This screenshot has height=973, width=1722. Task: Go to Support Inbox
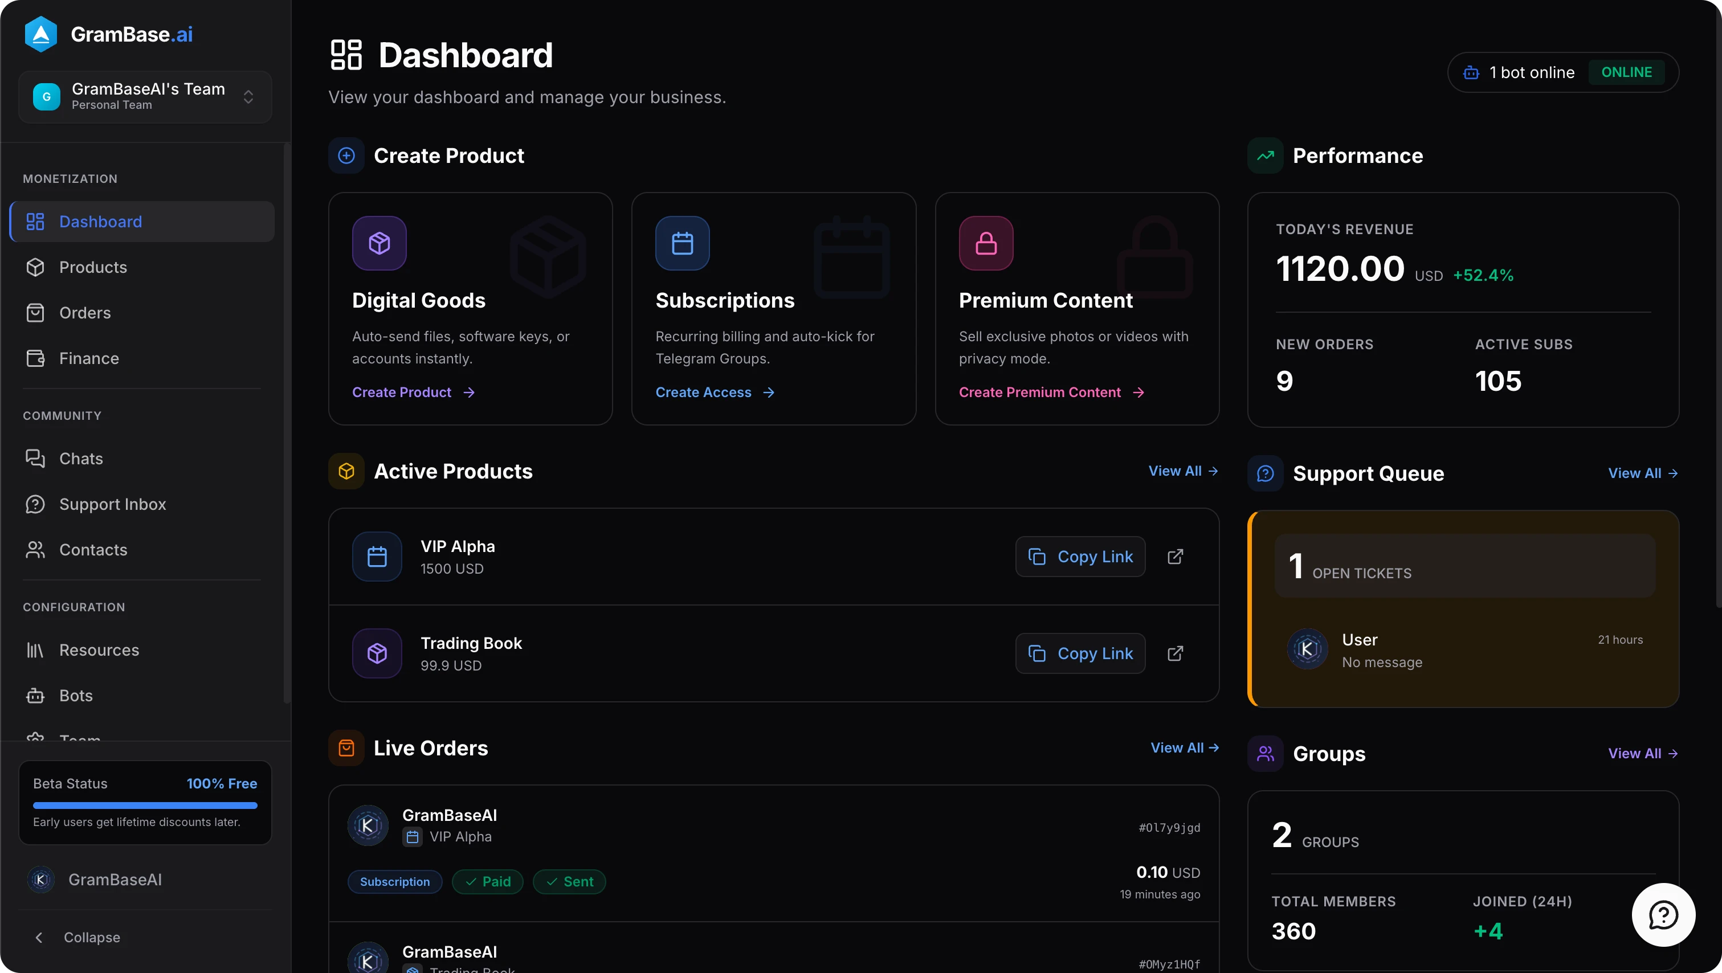click(112, 504)
